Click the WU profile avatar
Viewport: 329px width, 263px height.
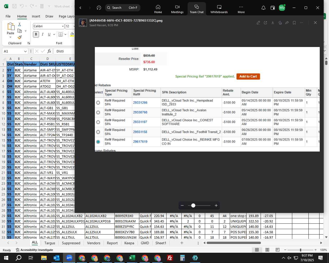click(x=282, y=8)
